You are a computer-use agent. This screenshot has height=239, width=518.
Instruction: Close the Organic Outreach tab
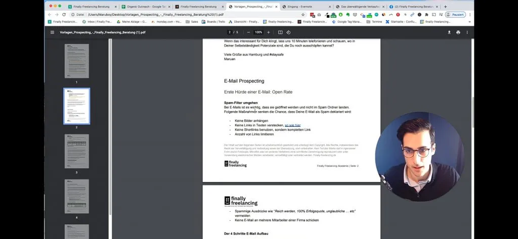click(x=169, y=7)
